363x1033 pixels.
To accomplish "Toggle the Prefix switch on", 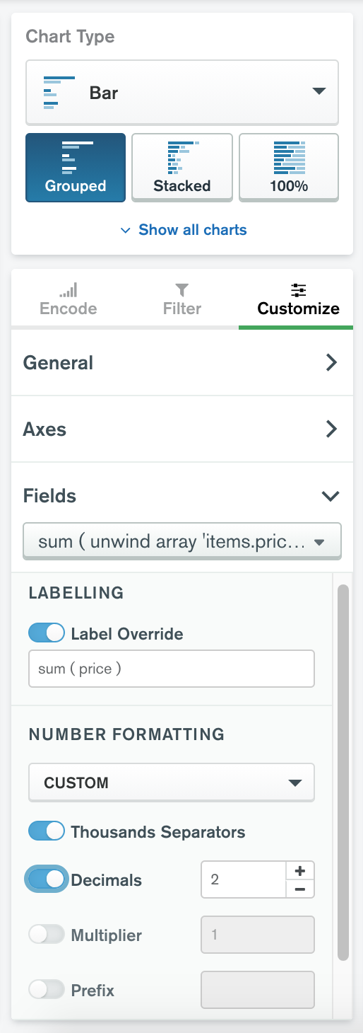I will [47, 990].
